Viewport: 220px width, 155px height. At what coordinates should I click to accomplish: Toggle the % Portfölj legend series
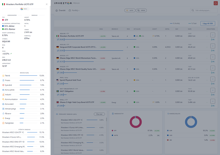tap(175, 23)
